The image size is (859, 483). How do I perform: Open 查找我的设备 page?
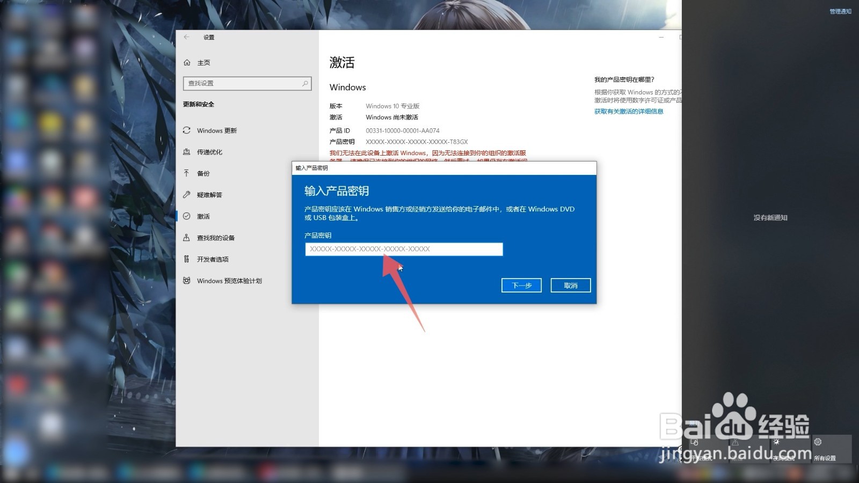tap(247, 238)
